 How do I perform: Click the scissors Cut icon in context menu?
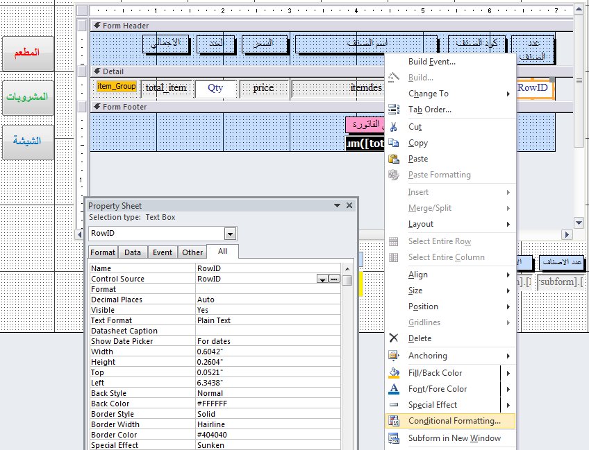point(393,127)
